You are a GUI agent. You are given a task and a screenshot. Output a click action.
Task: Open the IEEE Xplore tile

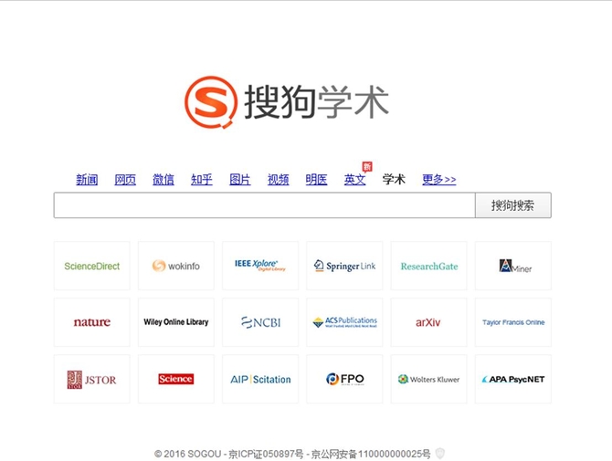[260, 266]
